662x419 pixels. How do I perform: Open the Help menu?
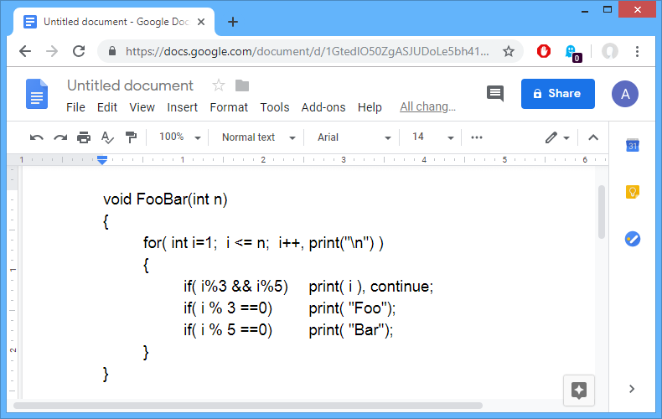point(370,107)
